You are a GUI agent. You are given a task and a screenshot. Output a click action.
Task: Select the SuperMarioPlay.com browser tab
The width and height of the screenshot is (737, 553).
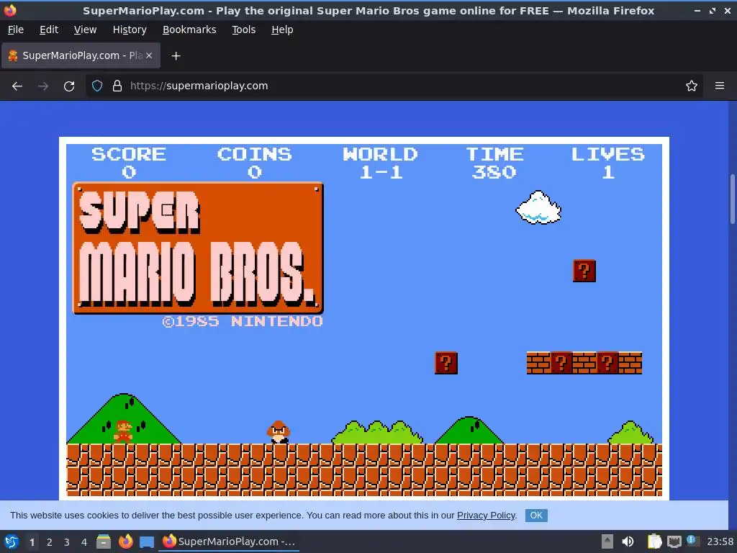[x=81, y=55]
